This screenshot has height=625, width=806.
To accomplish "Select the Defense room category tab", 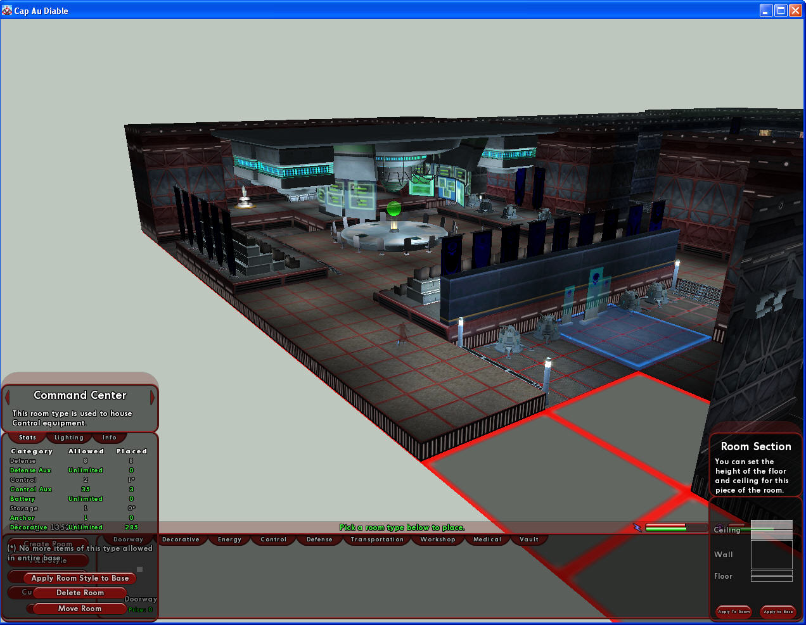I will click(319, 540).
